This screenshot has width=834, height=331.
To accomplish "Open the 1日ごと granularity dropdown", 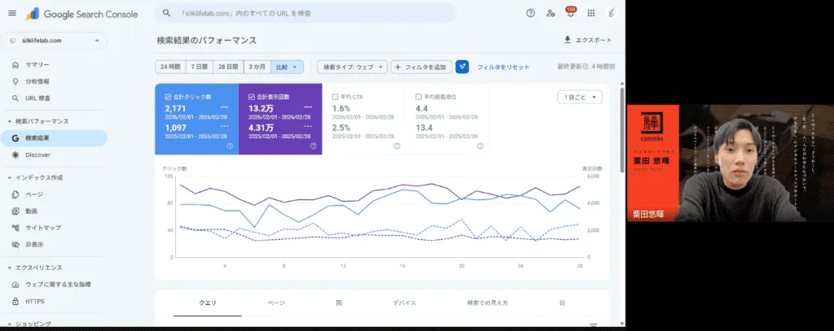I will (580, 98).
